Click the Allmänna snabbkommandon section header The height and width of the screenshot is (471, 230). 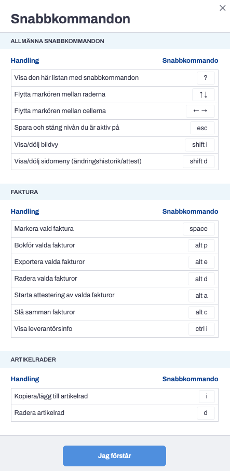[x=58, y=41]
